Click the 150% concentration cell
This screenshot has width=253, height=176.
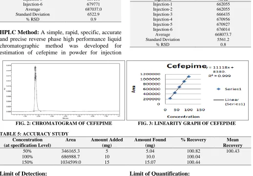[x=27, y=162]
